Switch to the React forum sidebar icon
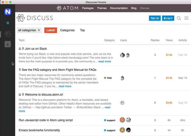 pyautogui.click(x=8, y=23)
